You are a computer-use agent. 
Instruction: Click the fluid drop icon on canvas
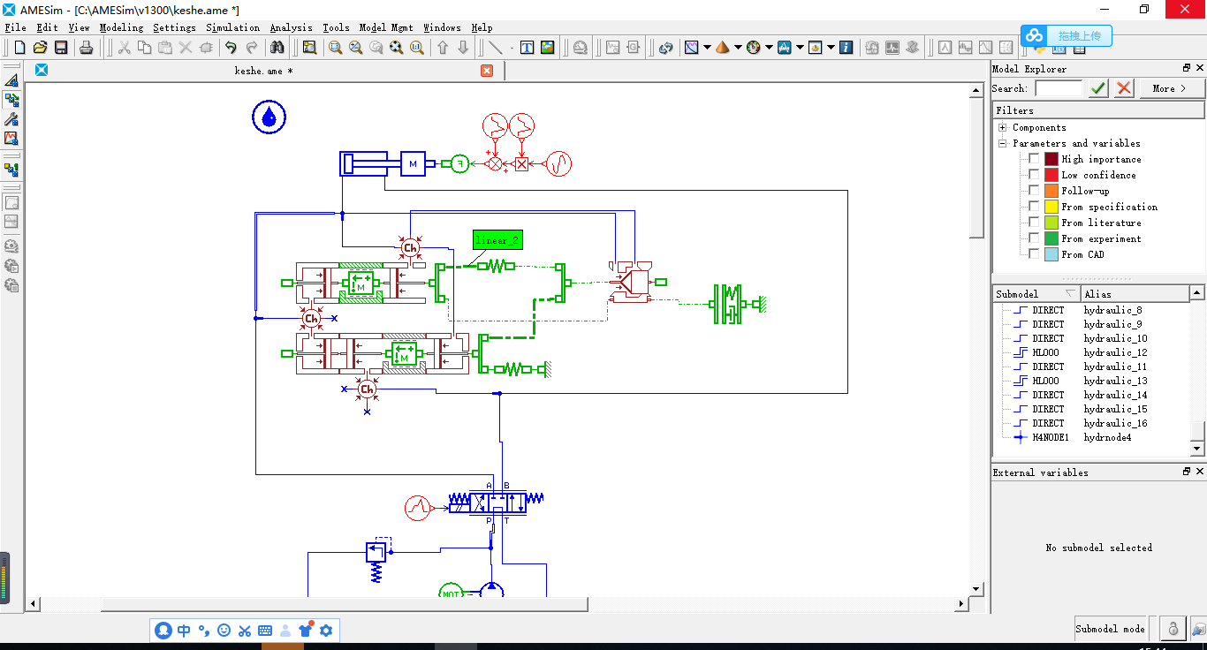pos(269,117)
